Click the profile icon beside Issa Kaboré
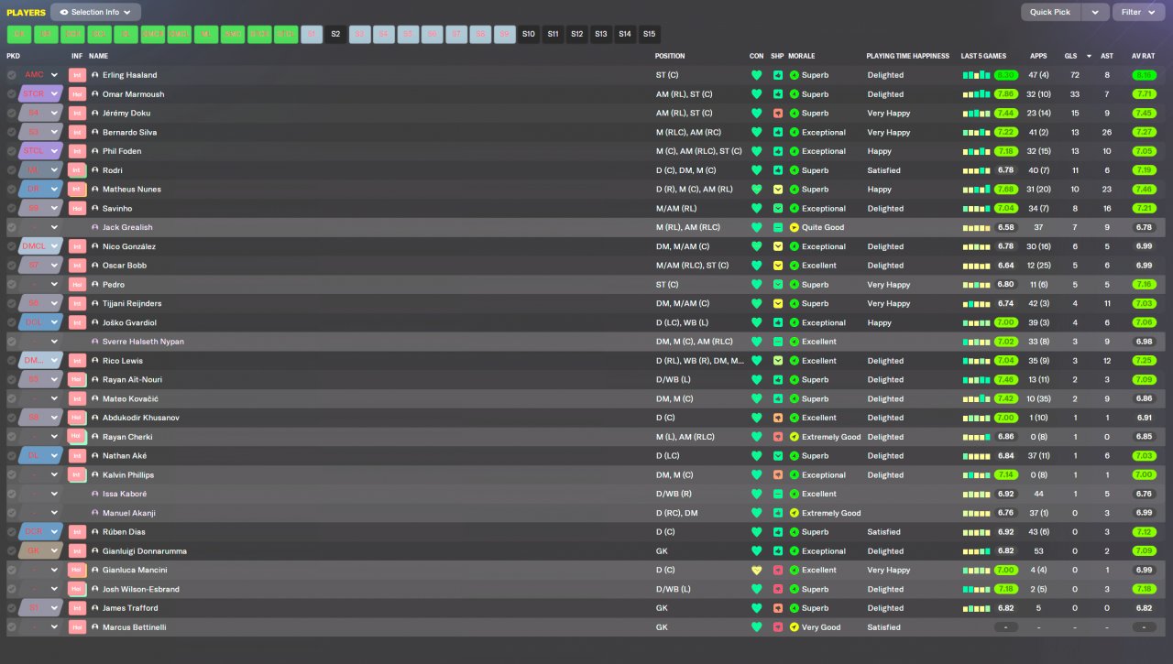The height and width of the screenshot is (664, 1173). click(x=95, y=494)
